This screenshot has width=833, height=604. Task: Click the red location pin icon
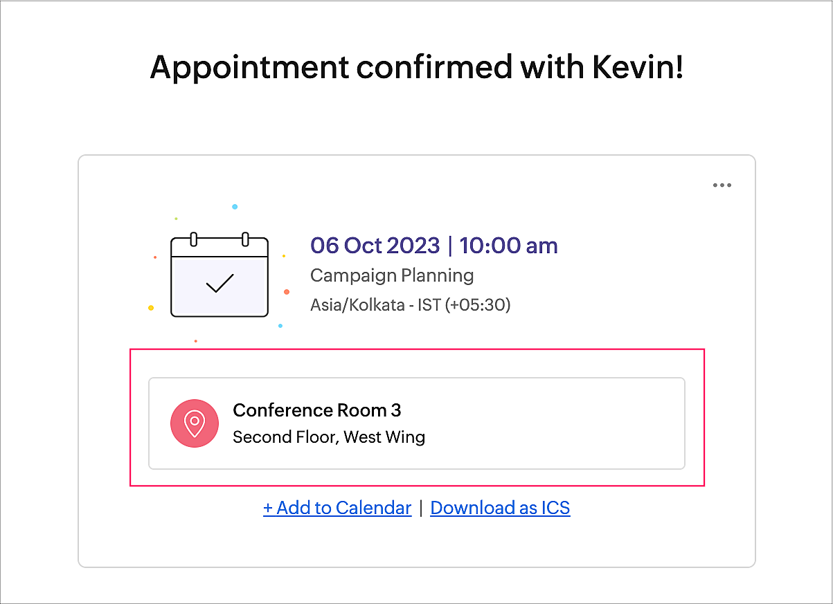[195, 423]
